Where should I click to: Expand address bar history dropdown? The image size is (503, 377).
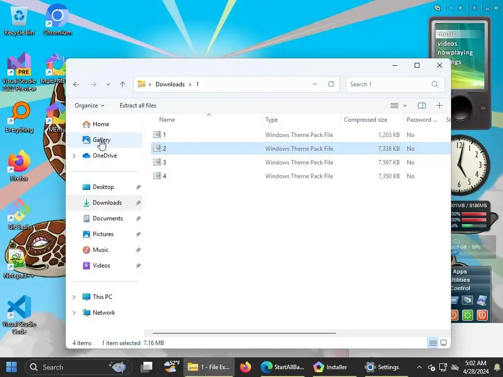(315, 84)
